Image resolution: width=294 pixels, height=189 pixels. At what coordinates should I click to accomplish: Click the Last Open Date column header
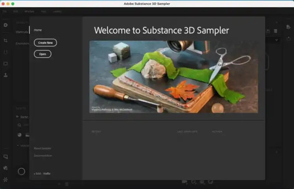[x=187, y=132]
